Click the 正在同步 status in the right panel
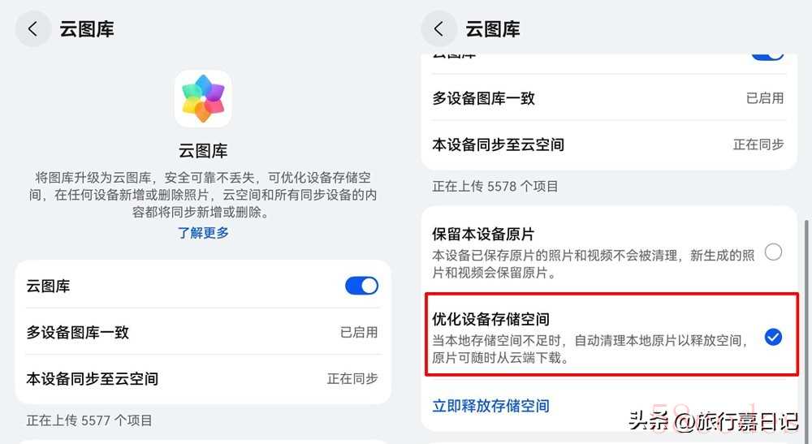 [x=758, y=144]
